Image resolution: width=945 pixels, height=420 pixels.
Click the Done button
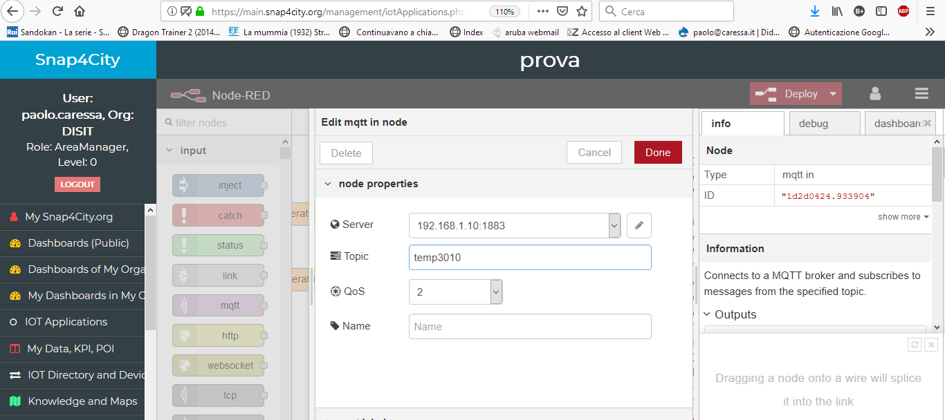point(658,153)
